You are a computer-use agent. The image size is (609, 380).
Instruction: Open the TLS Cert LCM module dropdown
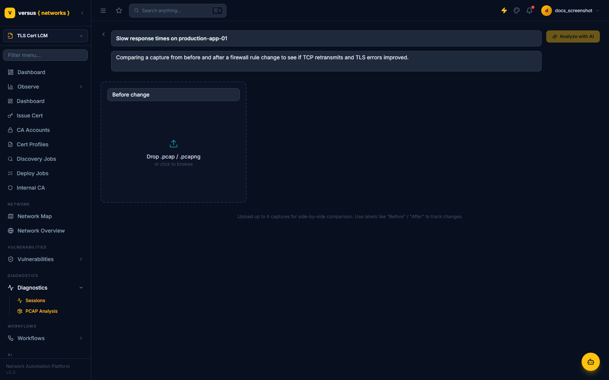pos(45,36)
